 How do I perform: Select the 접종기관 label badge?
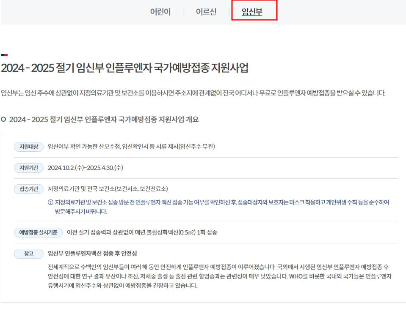point(29,189)
